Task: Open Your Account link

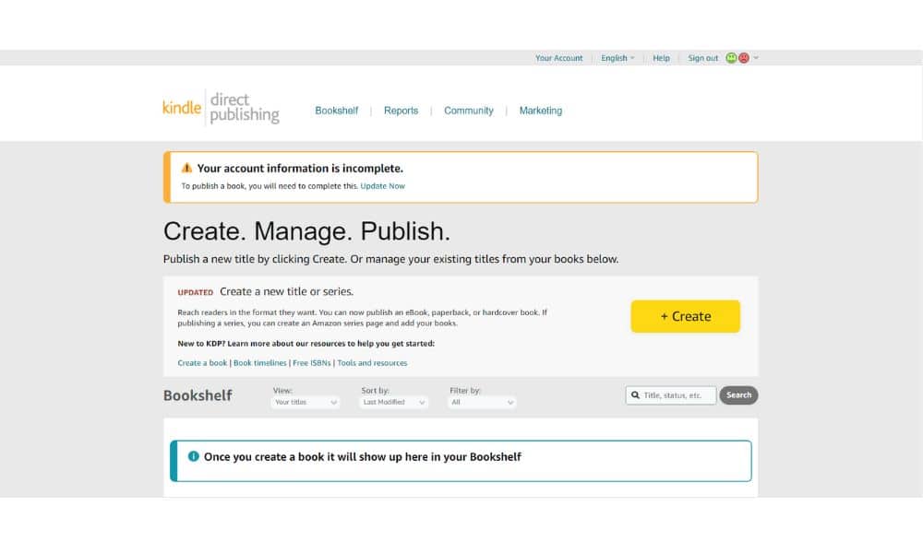Action: pos(558,57)
